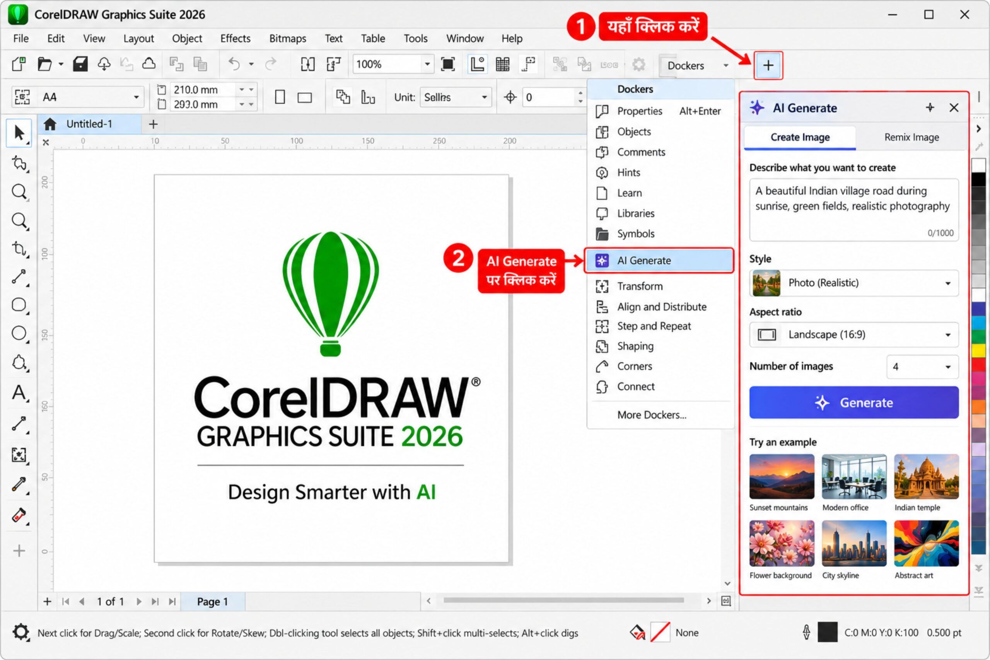990x660 pixels.
Task: Select the Pick tool in toolbox
Action: pos(19,133)
